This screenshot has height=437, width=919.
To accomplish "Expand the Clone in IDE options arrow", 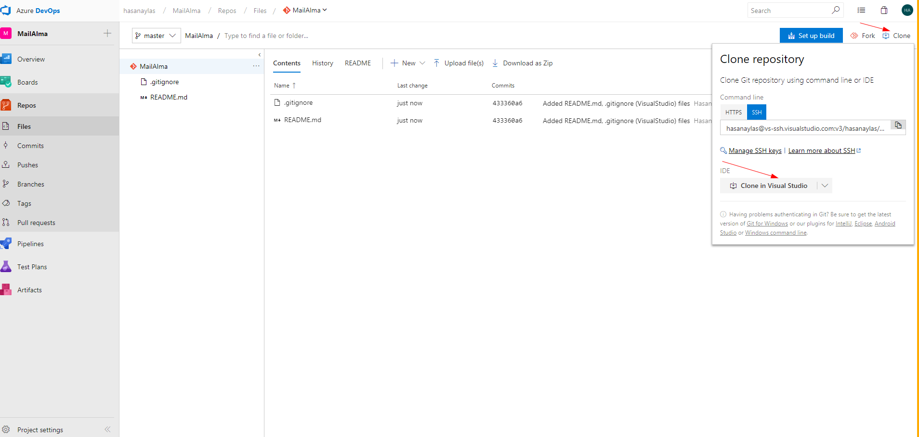I will coord(825,186).
